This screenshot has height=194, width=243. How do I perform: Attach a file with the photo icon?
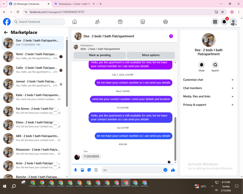(82, 170)
